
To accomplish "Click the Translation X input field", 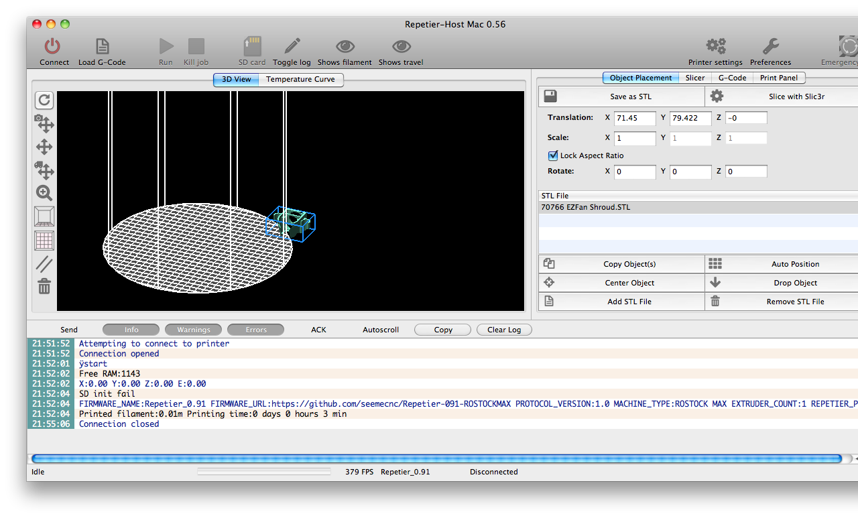I will click(635, 118).
